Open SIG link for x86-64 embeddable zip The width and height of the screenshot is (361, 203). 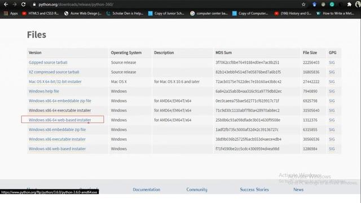pyautogui.click(x=332, y=101)
